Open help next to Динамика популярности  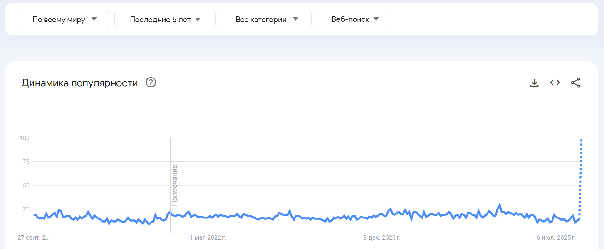151,82
